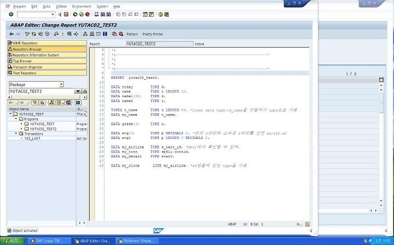Open the Repository Information System panel

(47, 55)
